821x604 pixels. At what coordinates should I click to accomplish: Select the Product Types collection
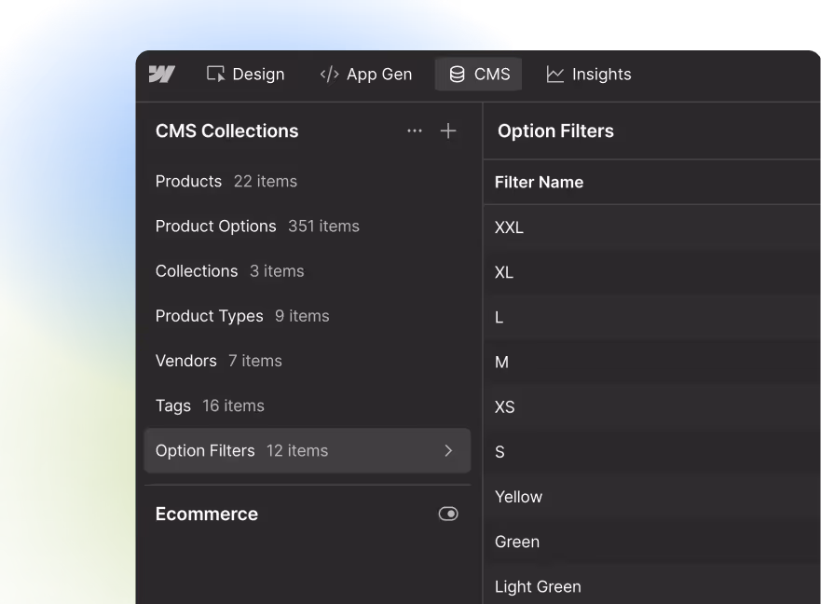209,316
